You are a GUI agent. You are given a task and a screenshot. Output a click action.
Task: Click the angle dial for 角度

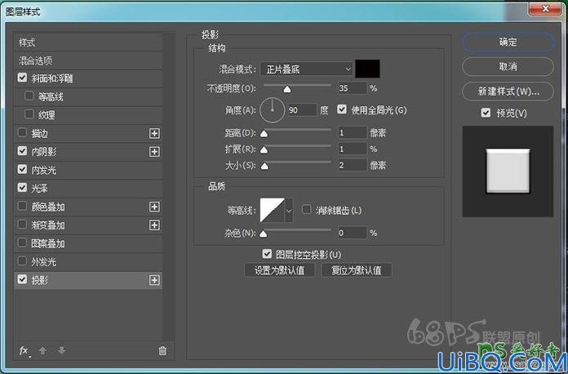coord(272,109)
